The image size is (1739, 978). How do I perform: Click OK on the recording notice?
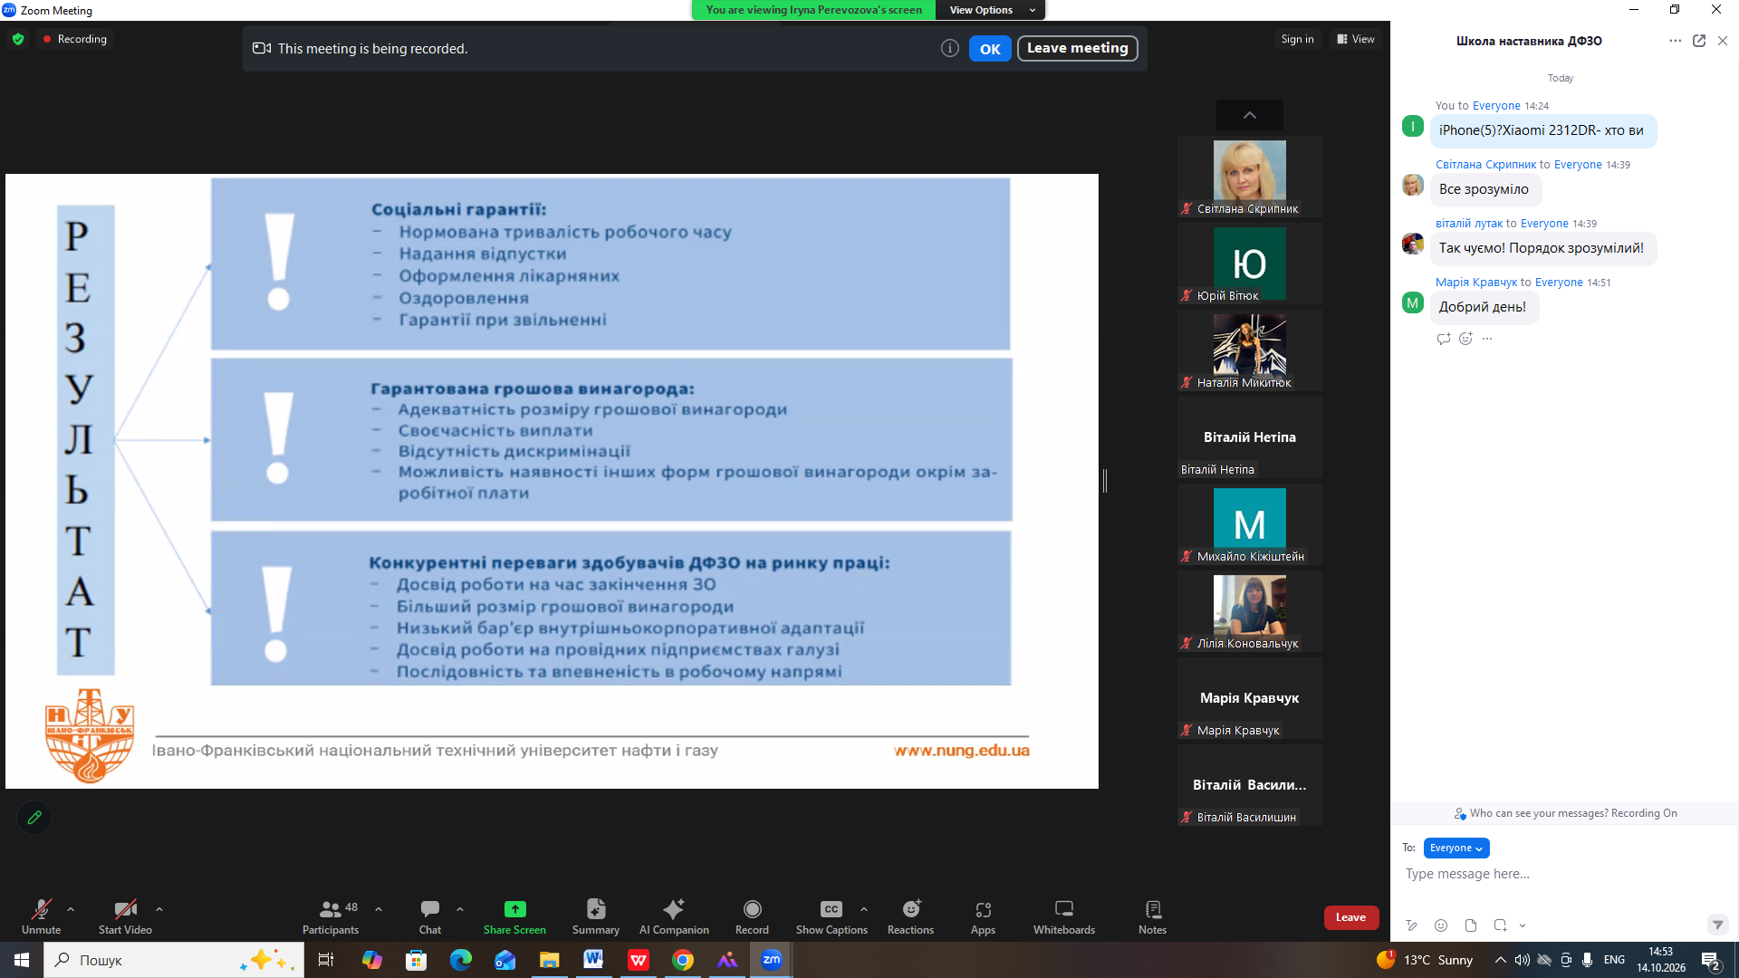point(990,49)
